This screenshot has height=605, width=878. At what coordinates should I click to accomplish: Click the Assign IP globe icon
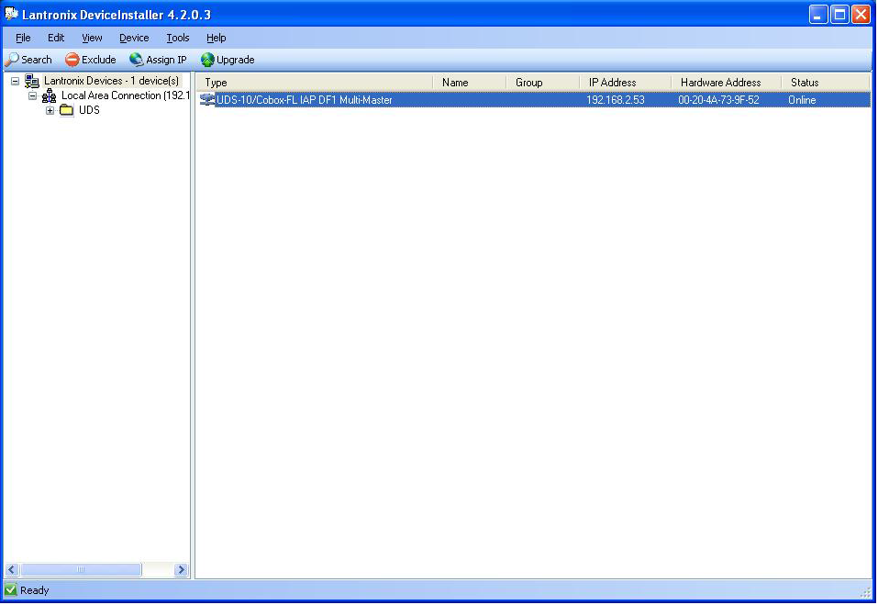point(136,60)
